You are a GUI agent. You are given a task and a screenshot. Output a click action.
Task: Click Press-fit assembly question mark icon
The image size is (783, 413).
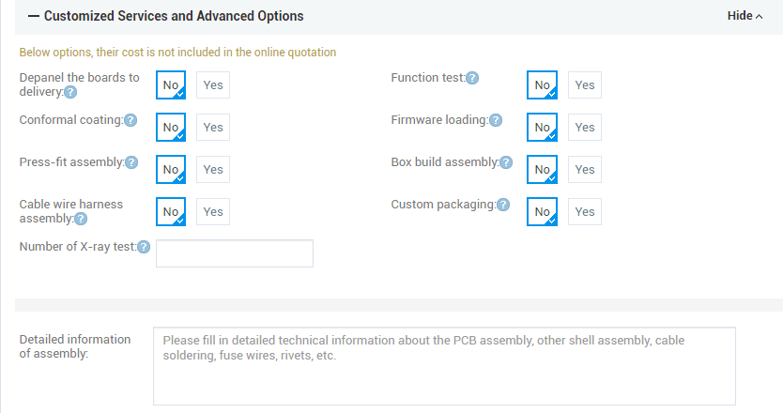click(131, 162)
